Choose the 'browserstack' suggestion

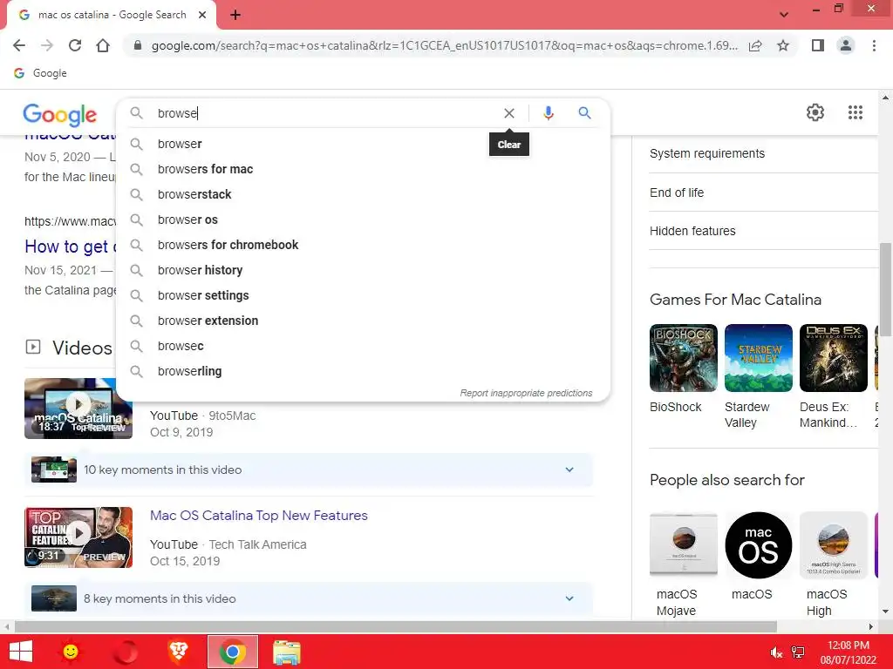[364, 194]
